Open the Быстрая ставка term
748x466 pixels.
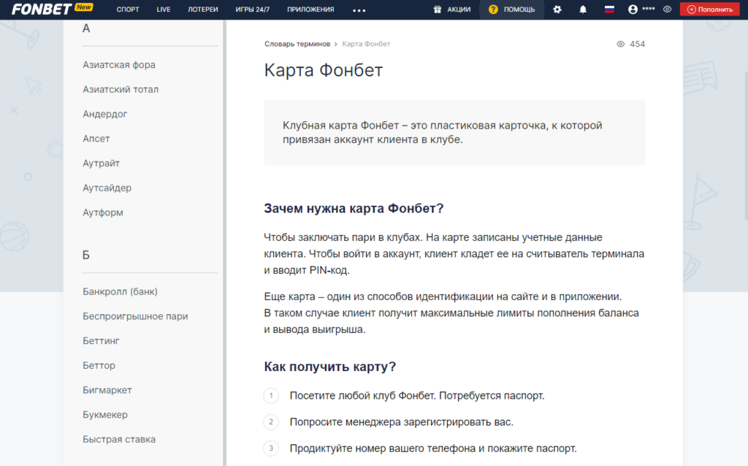(x=119, y=439)
